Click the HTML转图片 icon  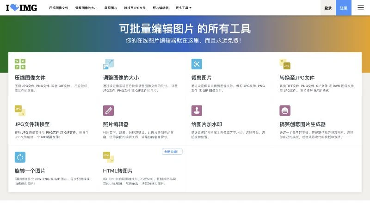click(x=108, y=157)
